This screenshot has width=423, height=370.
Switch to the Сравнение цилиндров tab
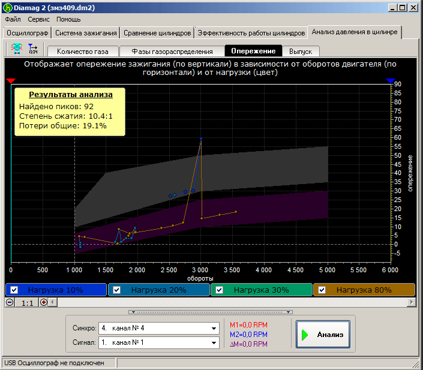coord(157,33)
